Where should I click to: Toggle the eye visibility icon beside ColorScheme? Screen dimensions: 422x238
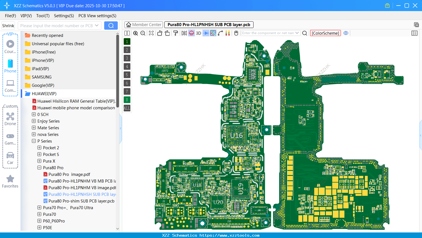tap(346, 33)
